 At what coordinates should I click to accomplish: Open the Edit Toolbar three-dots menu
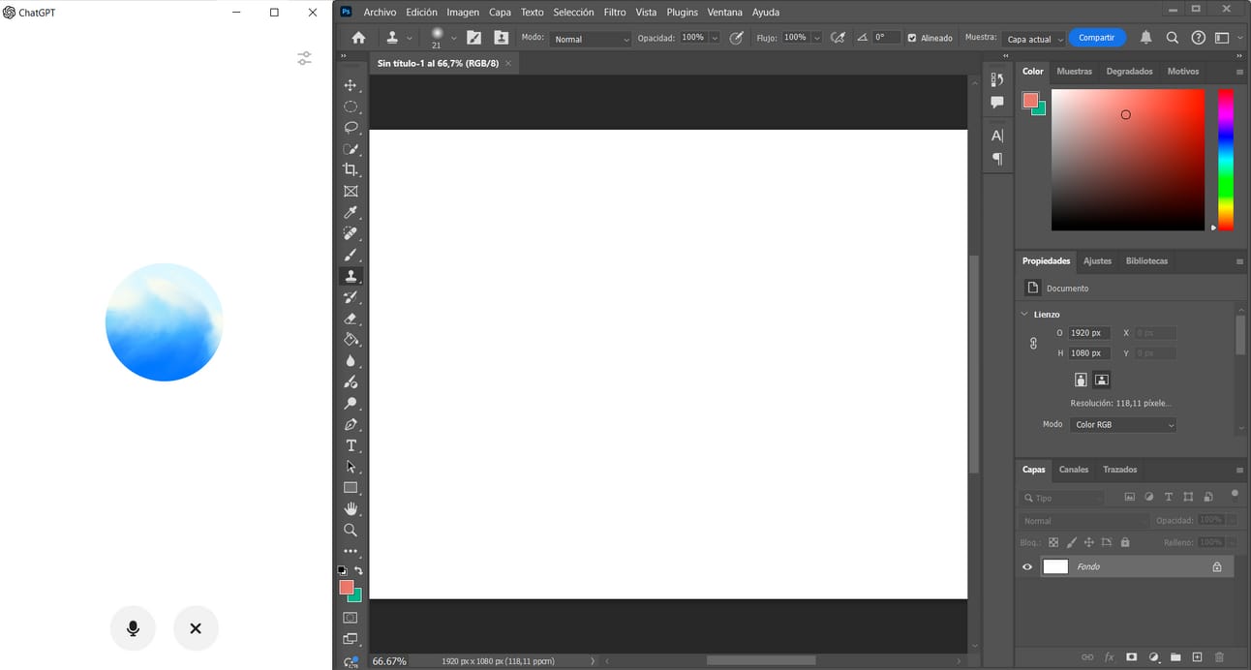click(x=351, y=551)
